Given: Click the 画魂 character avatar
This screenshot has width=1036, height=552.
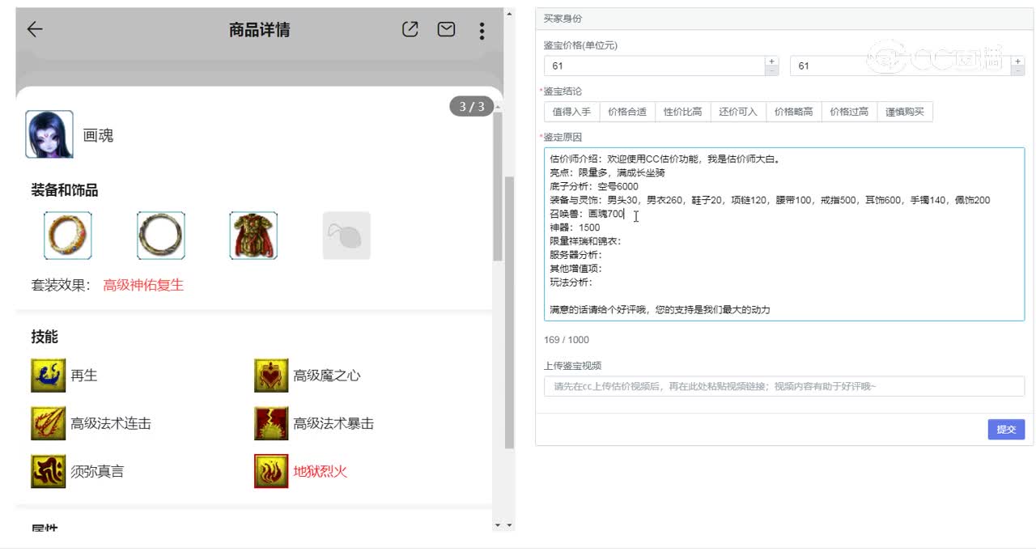Looking at the screenshot, I should click(48, 134).
